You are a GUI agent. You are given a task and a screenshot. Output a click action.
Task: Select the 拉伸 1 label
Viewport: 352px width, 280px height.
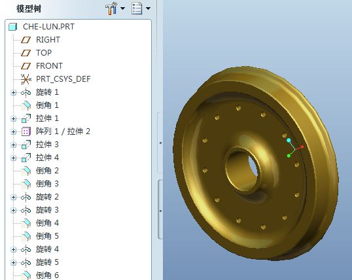(x=47, y=118)
